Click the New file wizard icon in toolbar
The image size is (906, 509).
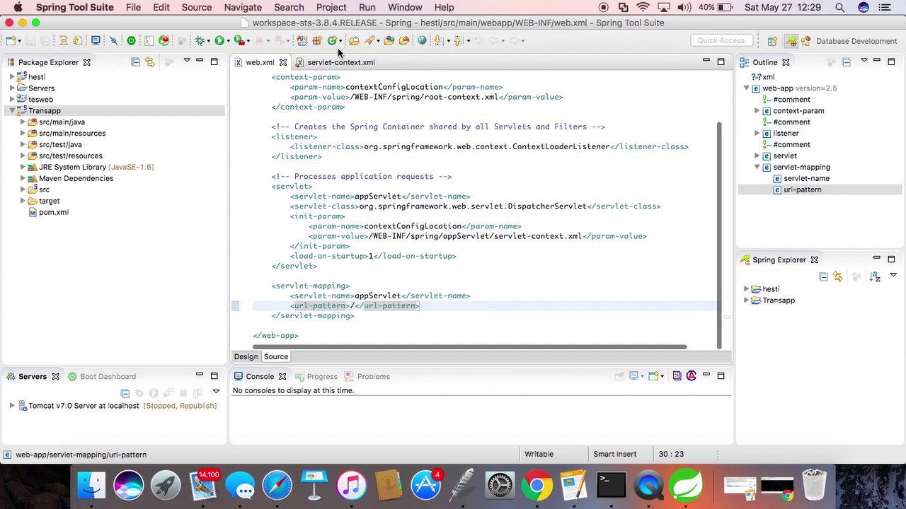point(11,40)
